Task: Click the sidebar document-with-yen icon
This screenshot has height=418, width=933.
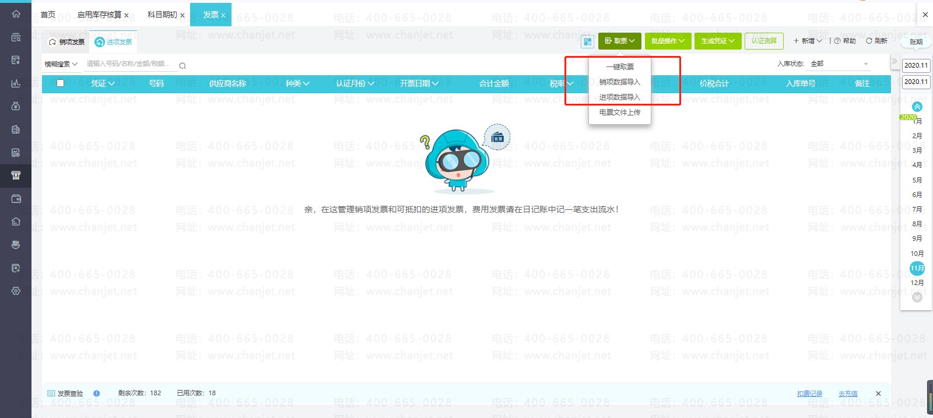Action: (16, 60)
